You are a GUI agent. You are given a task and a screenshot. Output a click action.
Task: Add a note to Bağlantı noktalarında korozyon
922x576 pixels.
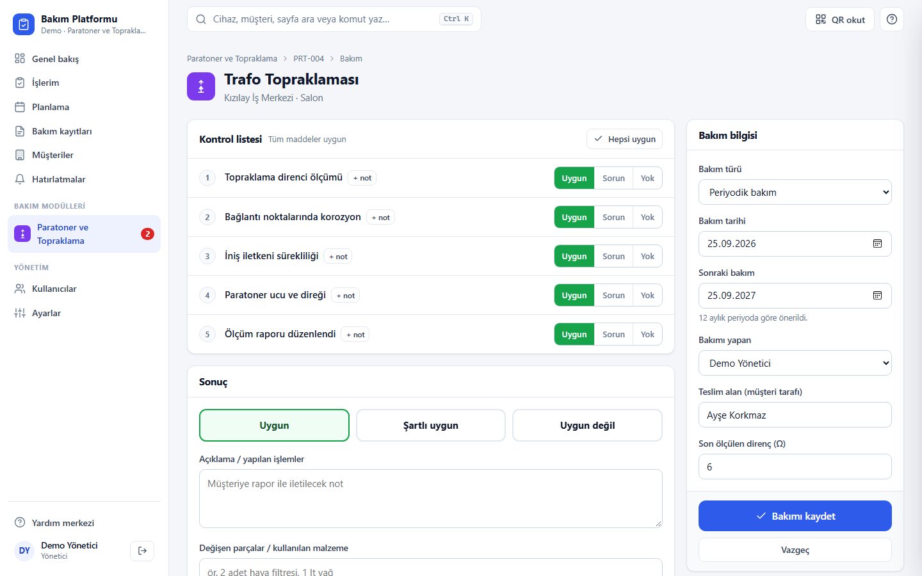pos(381,218)
